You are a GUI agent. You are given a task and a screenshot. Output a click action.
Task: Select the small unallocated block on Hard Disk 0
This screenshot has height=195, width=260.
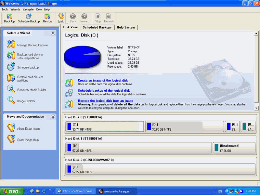(248, 126)
